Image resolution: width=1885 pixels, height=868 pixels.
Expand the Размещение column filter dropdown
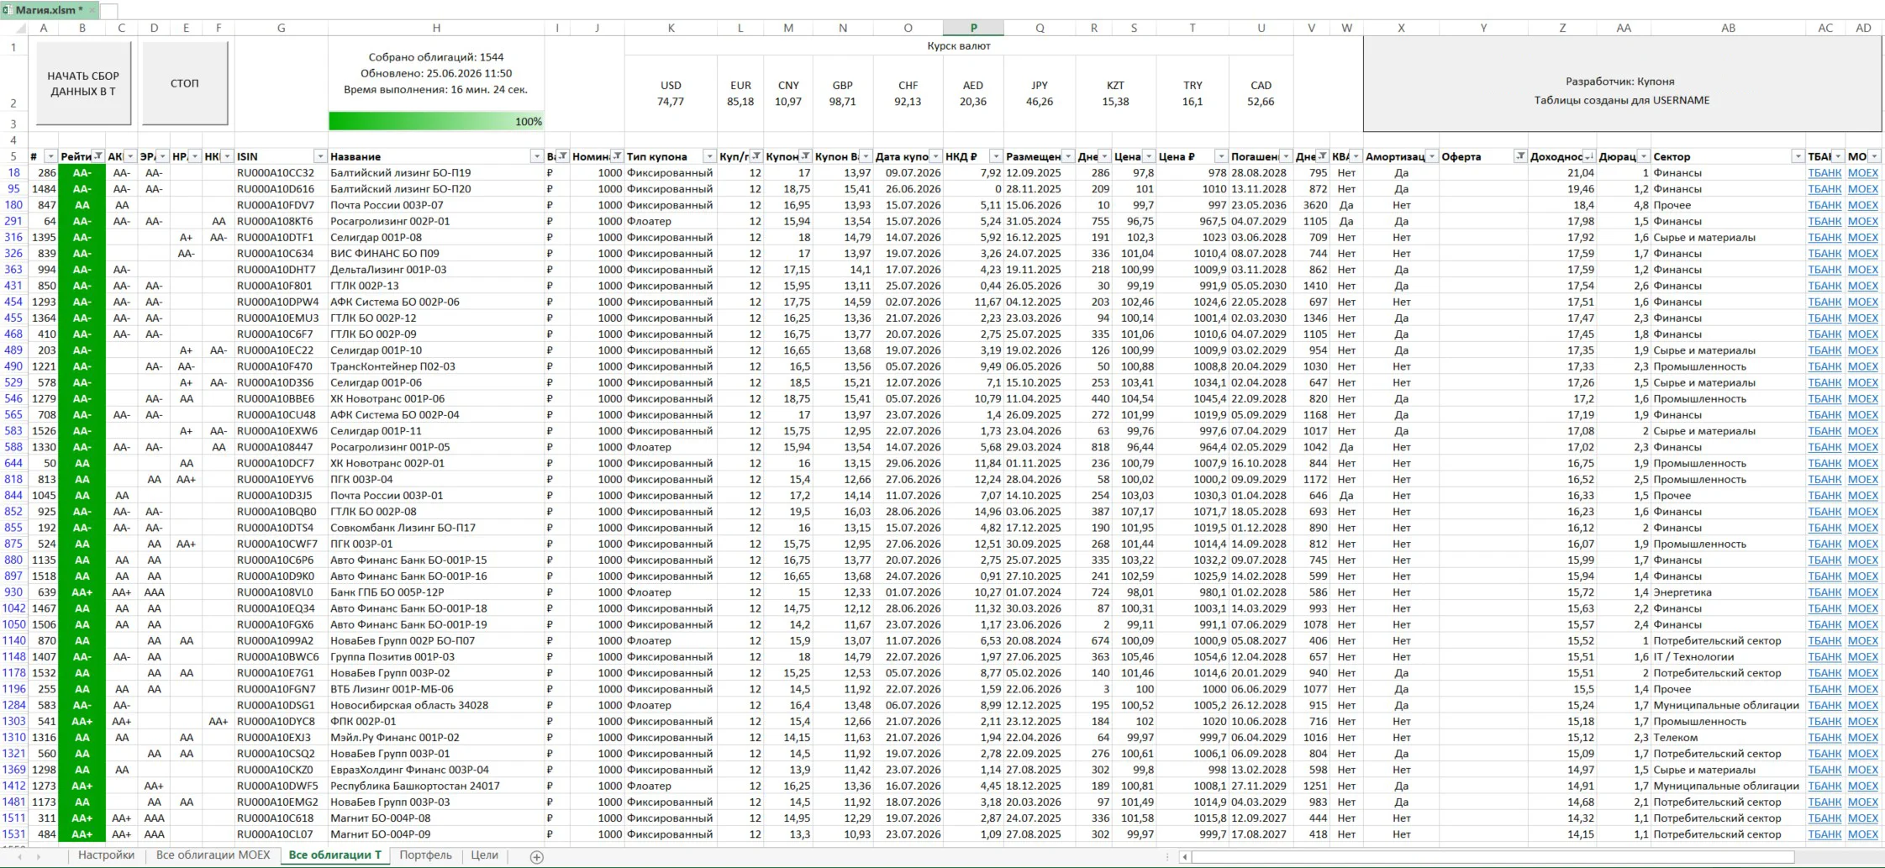[x=1068, y=156]
